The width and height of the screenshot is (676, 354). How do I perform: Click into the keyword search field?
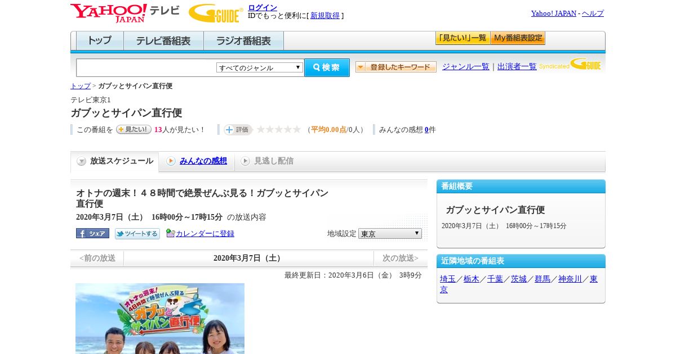tap(146, 67)
